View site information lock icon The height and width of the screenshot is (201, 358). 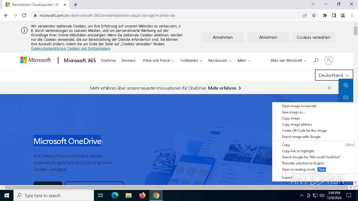tap(35, 15)
